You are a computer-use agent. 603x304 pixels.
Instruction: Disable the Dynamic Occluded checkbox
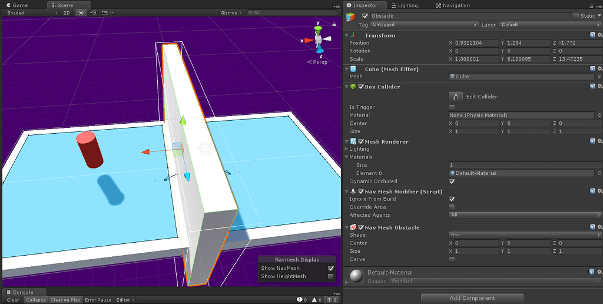[x=452, y=181]
